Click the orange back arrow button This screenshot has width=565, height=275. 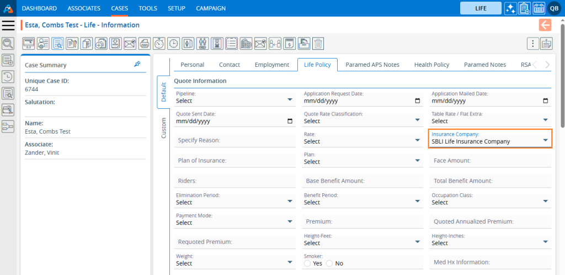click(x=545, y=25)
